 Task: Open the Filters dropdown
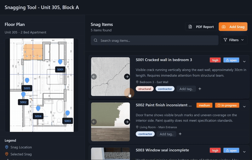pyautogui.click(x=234, y=40)
